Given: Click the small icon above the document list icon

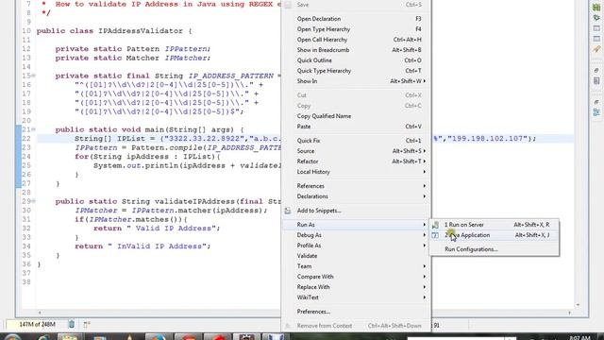Looking at the screenshot, I should [596, 71].
